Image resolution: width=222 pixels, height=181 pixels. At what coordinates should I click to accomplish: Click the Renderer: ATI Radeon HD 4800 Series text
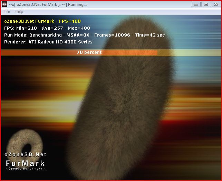[x=48, y=42]
